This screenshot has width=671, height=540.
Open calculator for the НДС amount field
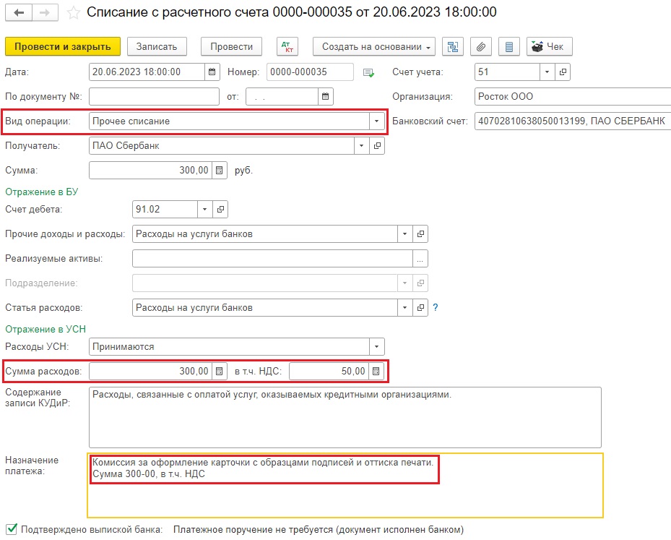376,371
